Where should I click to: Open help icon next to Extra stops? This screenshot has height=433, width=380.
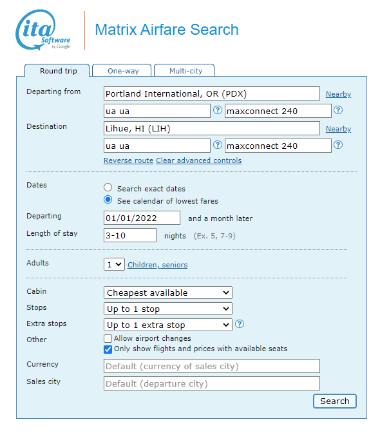tap(240, 324)
